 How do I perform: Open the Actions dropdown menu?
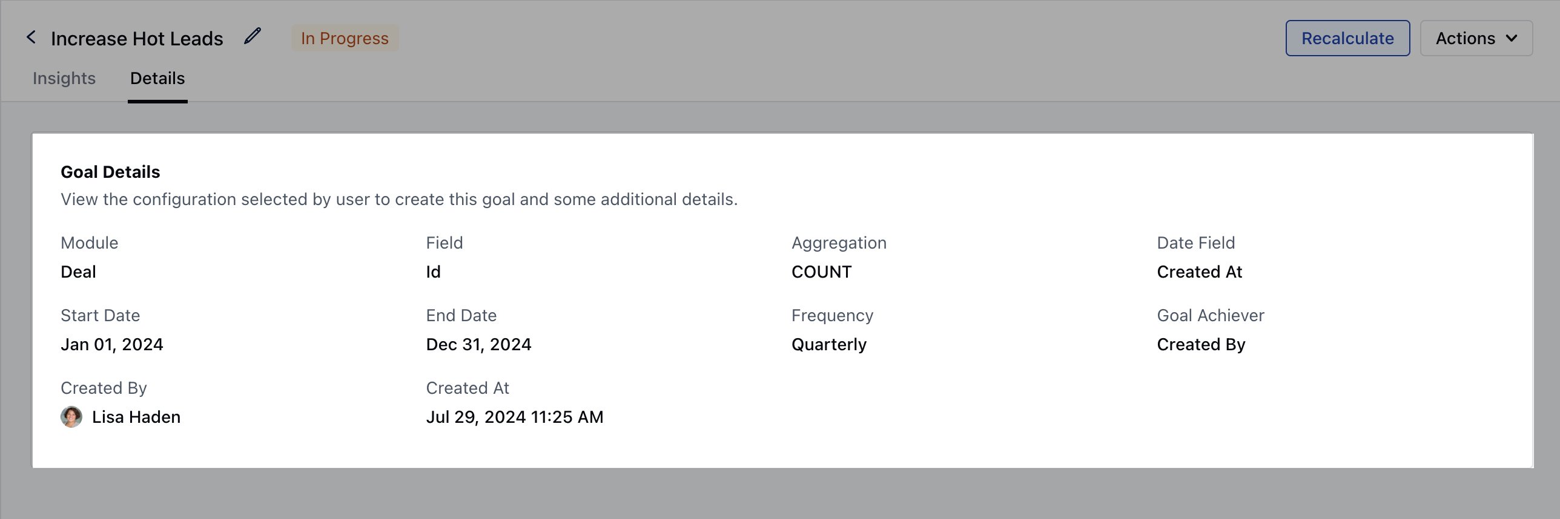tap(1475, 38)
